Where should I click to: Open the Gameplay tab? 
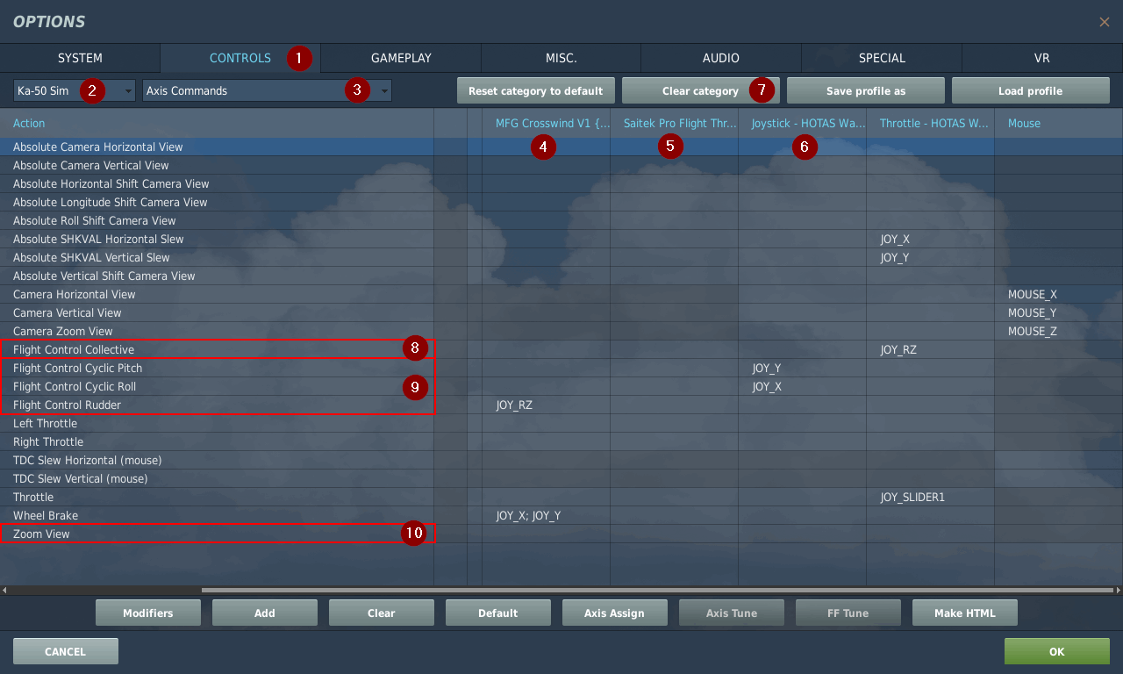(401, 58)
